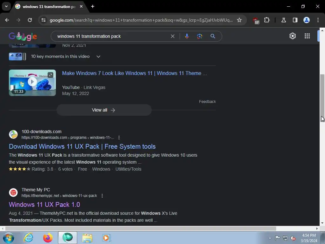Click the forward navigation arrow

click(18, 20)
